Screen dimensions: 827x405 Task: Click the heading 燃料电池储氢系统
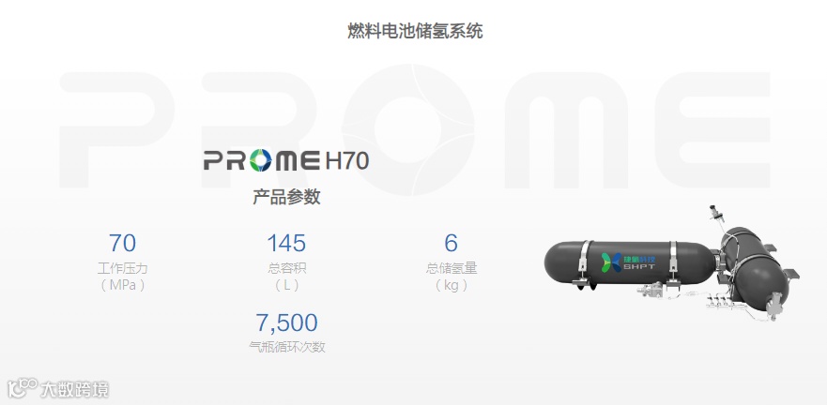coord(415,31)
